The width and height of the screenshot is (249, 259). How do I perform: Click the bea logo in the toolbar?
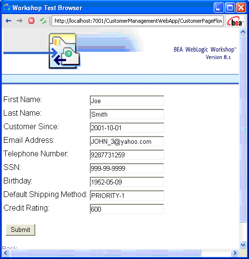tap(235, 21)
